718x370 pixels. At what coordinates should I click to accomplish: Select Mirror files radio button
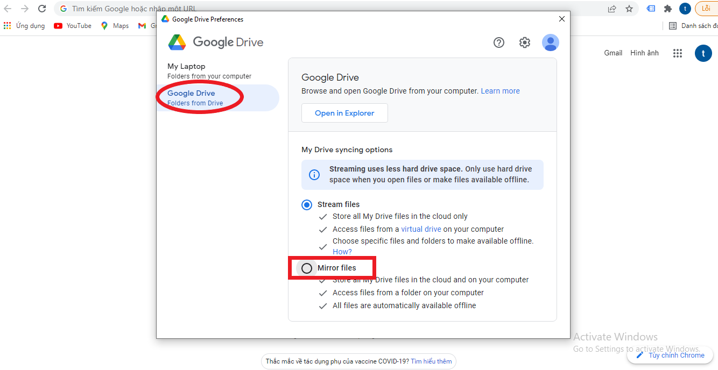point(307,268)
